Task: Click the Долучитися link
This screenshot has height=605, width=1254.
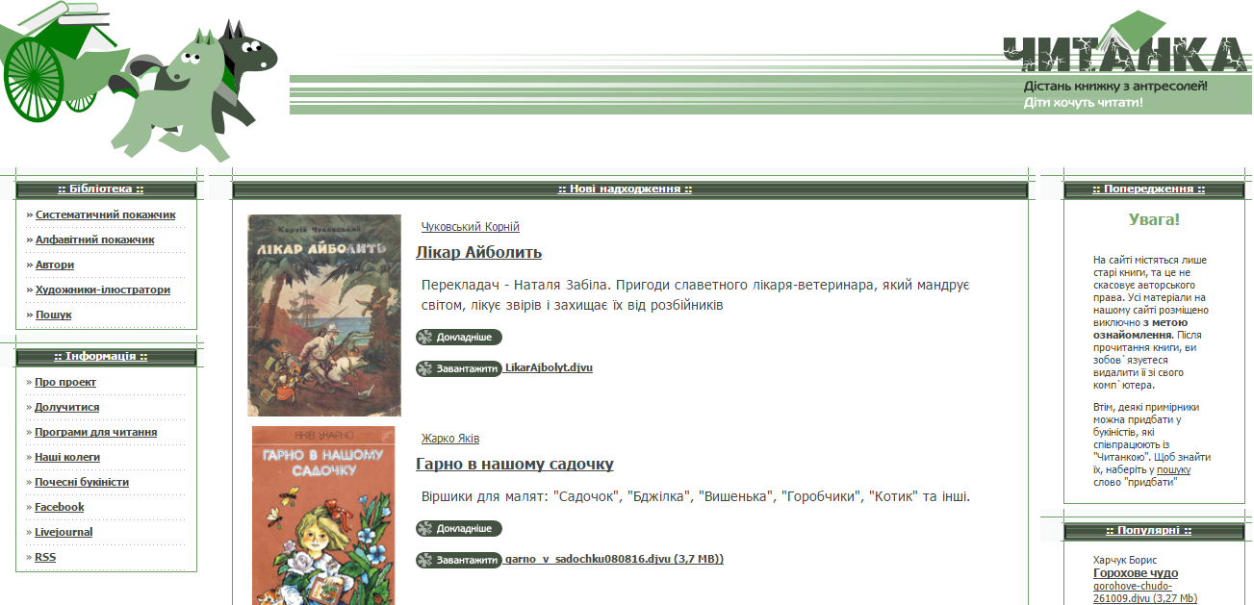Action: pyautogui.click(x=67, y=407)
